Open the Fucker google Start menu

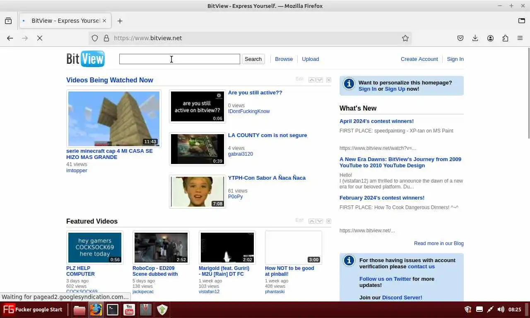pyautogui.click(x=33, y=310)
